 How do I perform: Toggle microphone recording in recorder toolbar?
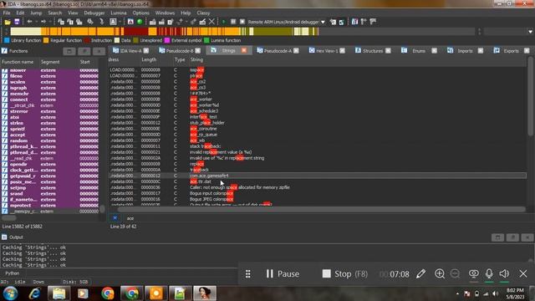click(x=489, y=273)
